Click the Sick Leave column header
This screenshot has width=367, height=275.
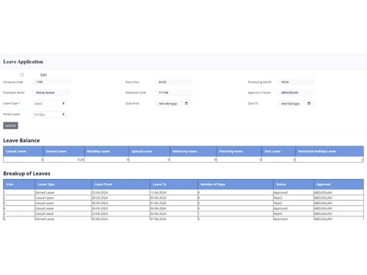point(279,151)
